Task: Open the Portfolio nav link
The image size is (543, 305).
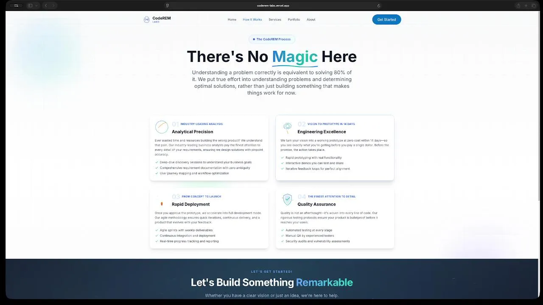Action: pos(294,19)
